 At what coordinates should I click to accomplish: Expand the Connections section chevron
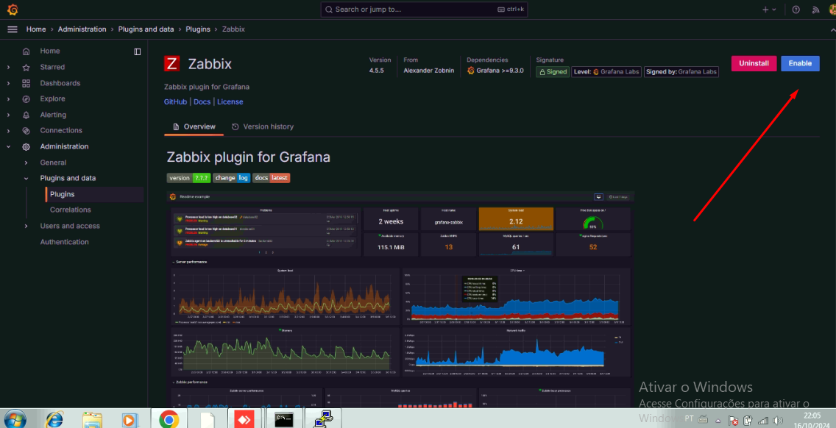pyautogui.click(x=8, y=131)
